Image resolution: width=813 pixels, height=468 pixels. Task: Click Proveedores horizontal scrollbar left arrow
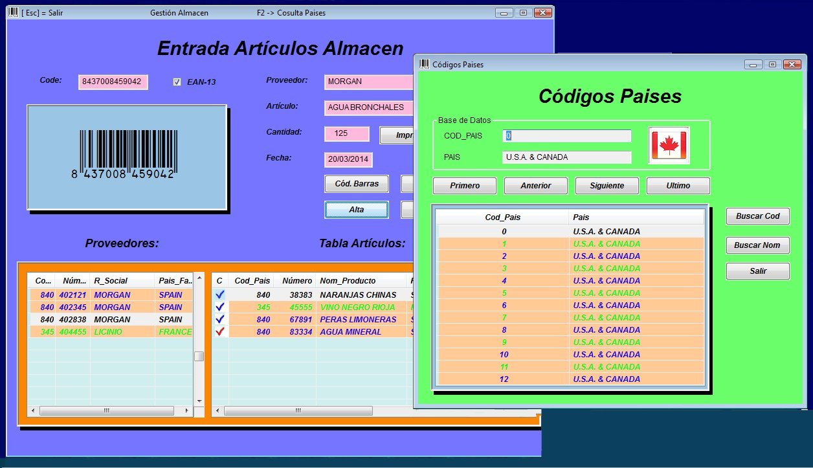click(x=34, y=411)
